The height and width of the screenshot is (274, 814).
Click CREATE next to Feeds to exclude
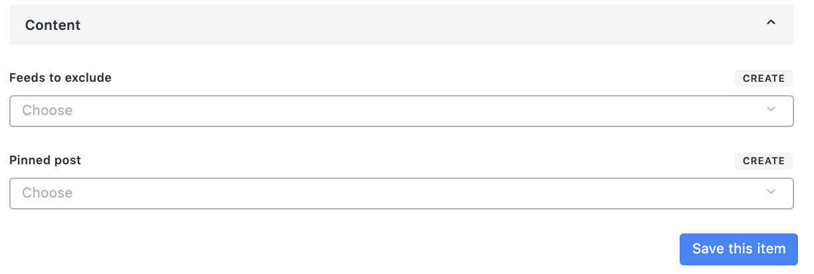click(763, 78)
